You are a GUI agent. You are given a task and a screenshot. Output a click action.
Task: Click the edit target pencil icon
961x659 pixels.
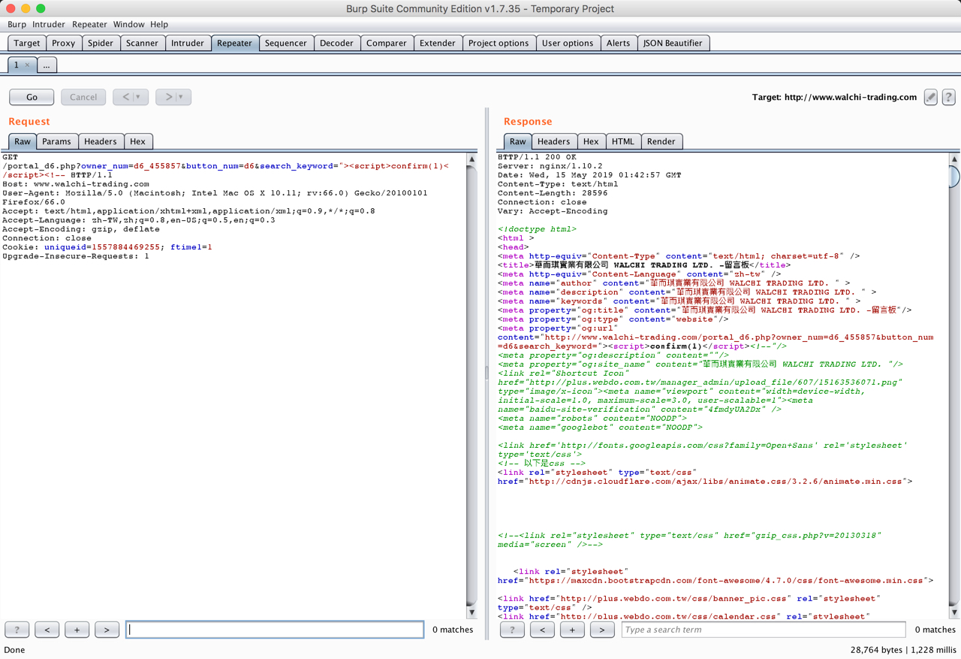tap(930, 97)
